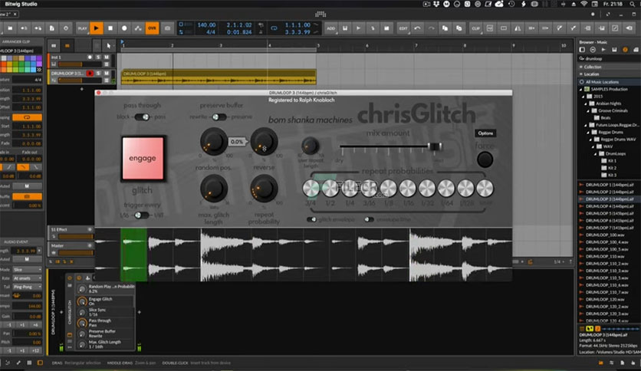Screen dimensions: 641x371
Task: Click the tempo value 140.00
Action: tap(206, 25)
